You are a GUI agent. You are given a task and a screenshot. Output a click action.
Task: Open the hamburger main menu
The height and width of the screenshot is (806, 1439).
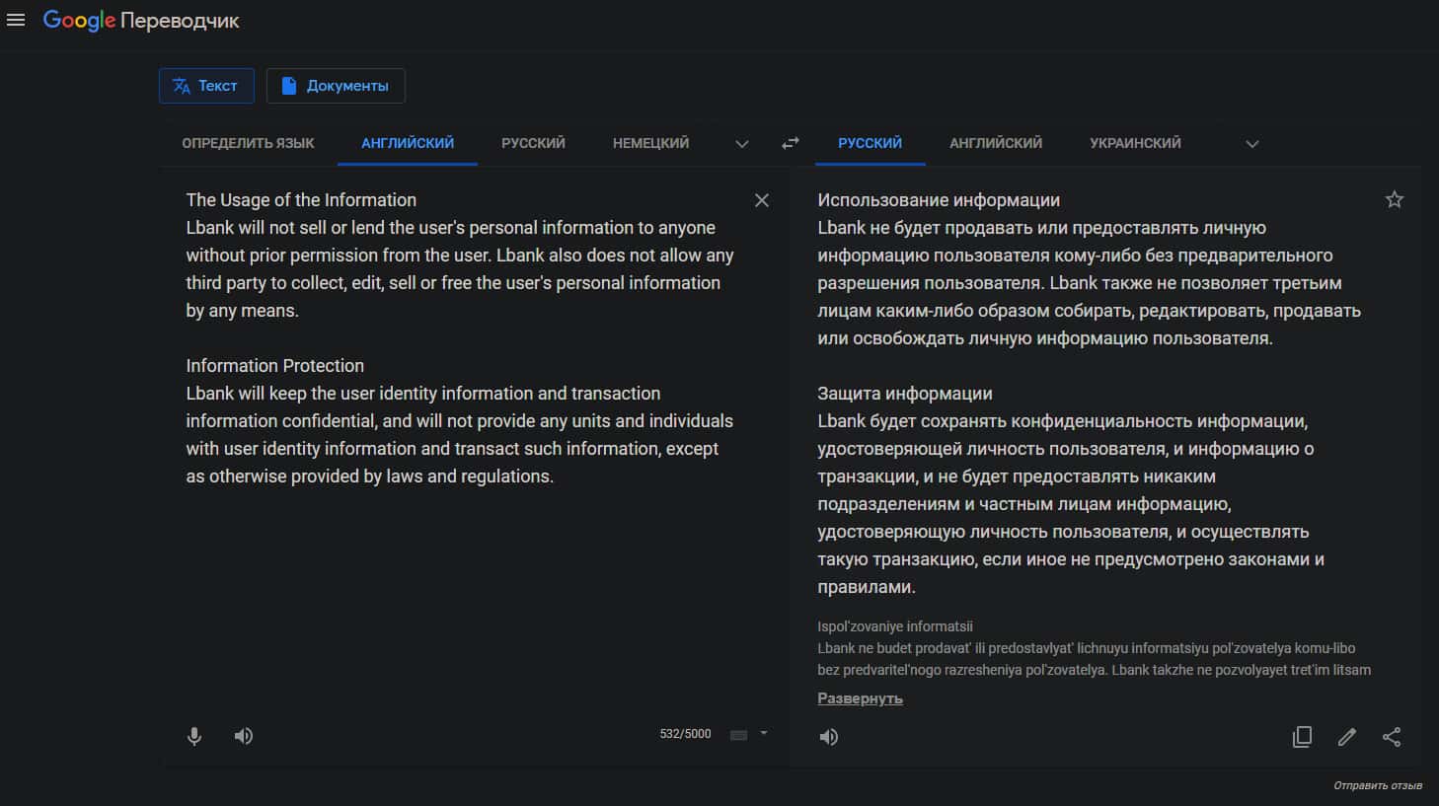pyautogui.click(x=16, y=20)
